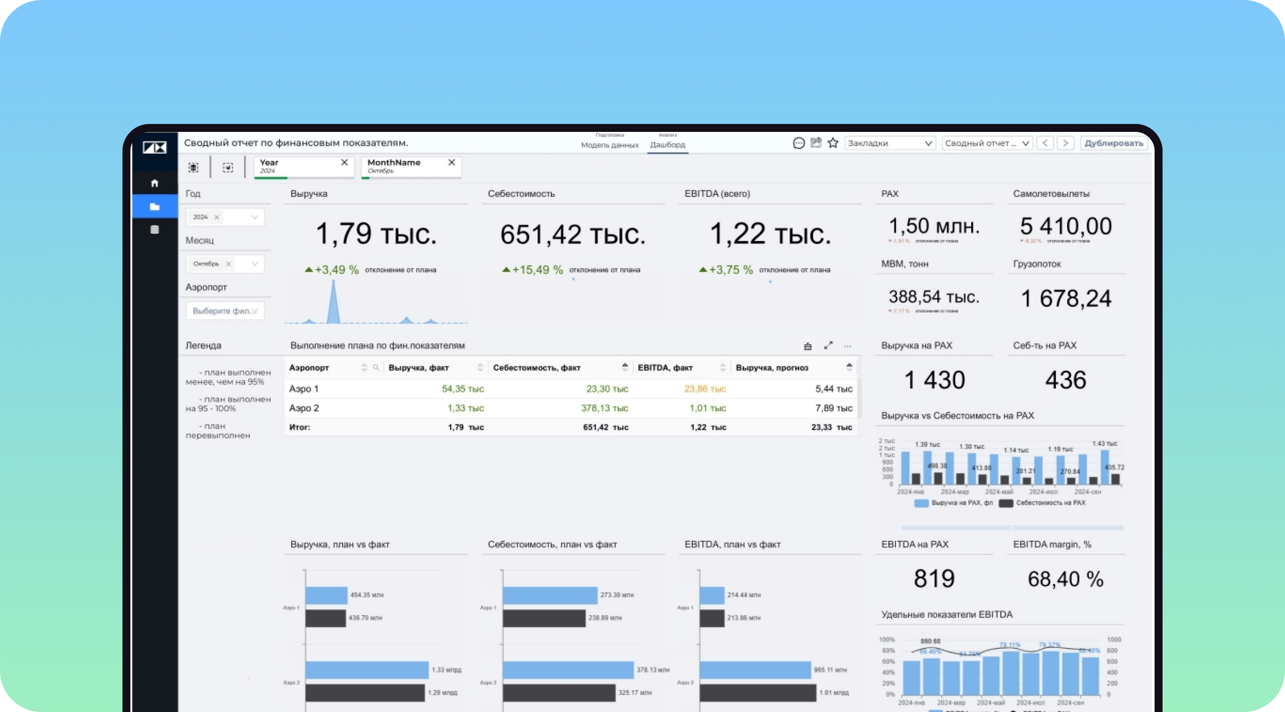Switch to Модель данных tab
Image resolution: width=1285 pixels, height=712 pixels.
610,145
